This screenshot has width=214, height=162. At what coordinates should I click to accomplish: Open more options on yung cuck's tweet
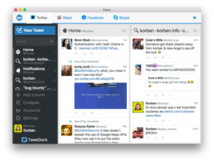99,113
